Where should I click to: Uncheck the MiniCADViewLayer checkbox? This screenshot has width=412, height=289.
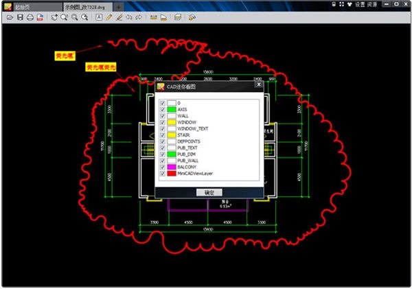tap(163, 174)
